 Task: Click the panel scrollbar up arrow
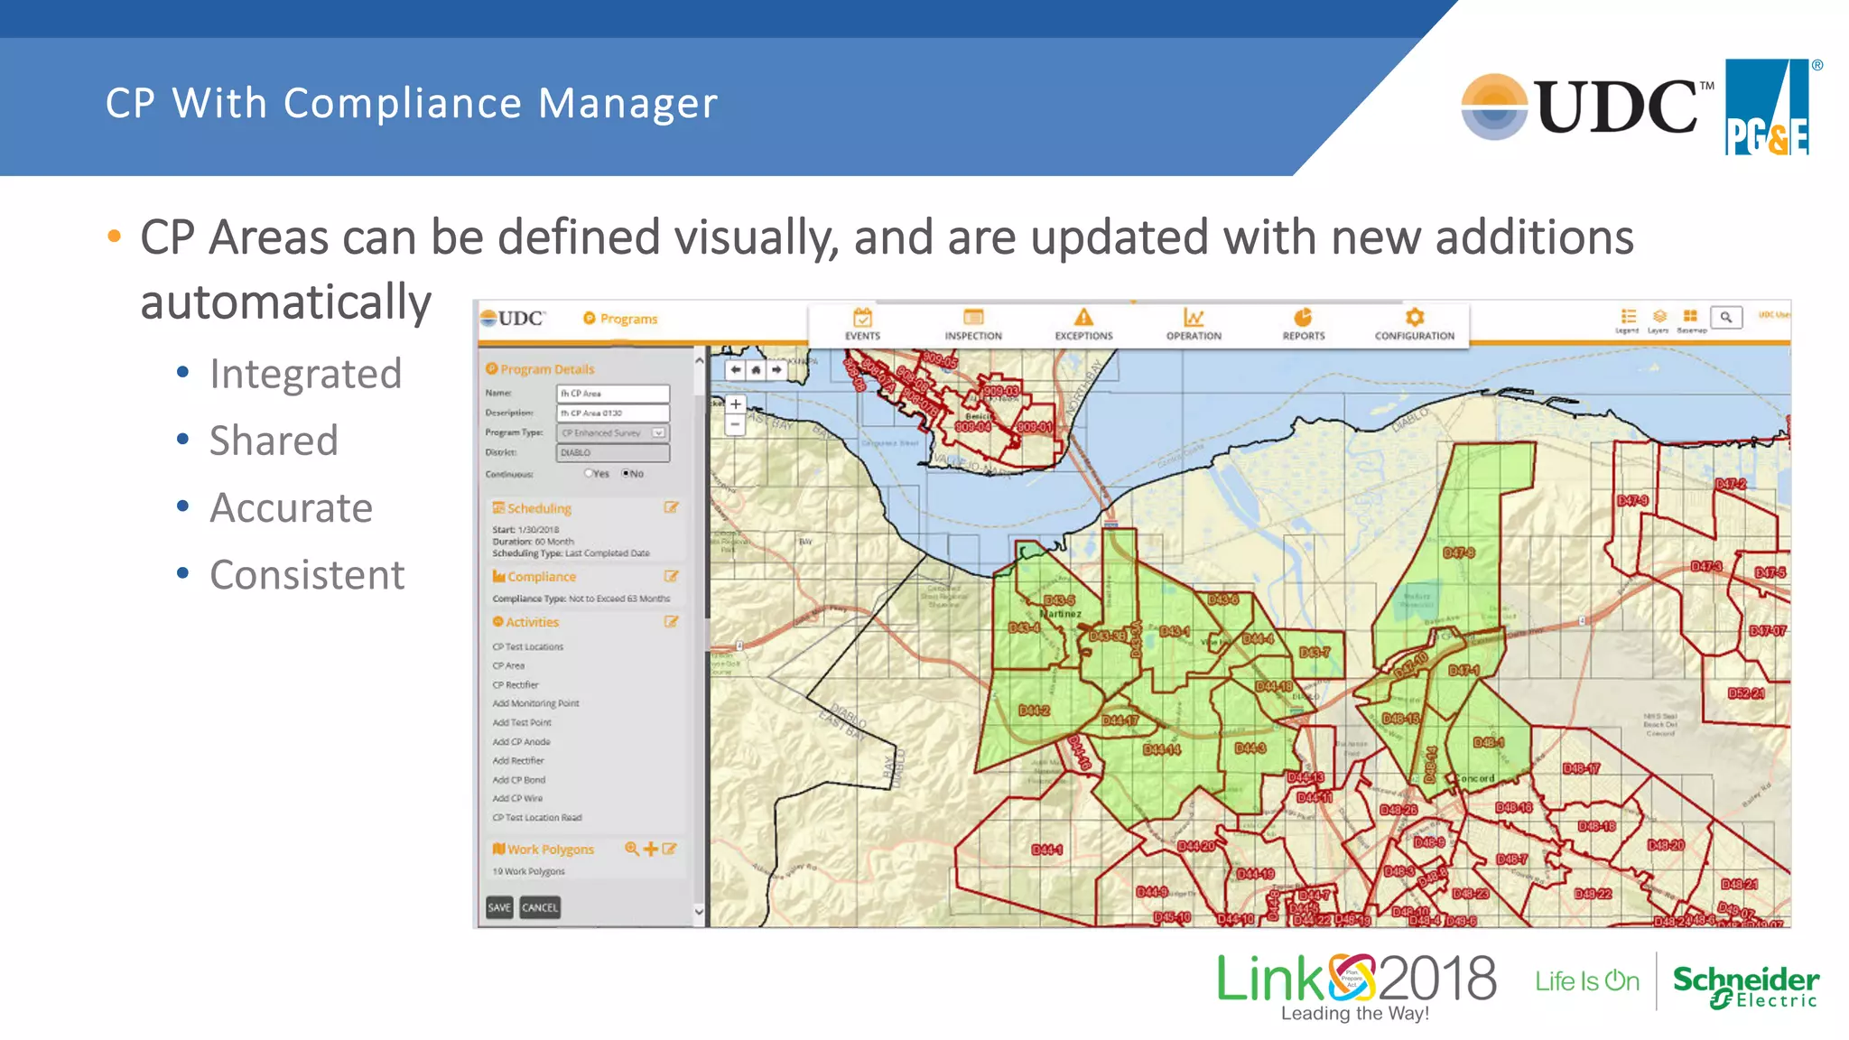click(x=699, y=360)
